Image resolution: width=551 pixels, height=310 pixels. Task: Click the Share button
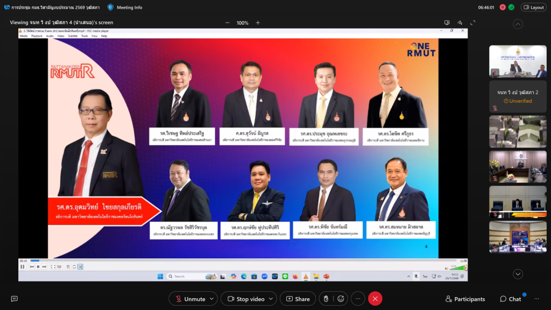click(297, 299)
